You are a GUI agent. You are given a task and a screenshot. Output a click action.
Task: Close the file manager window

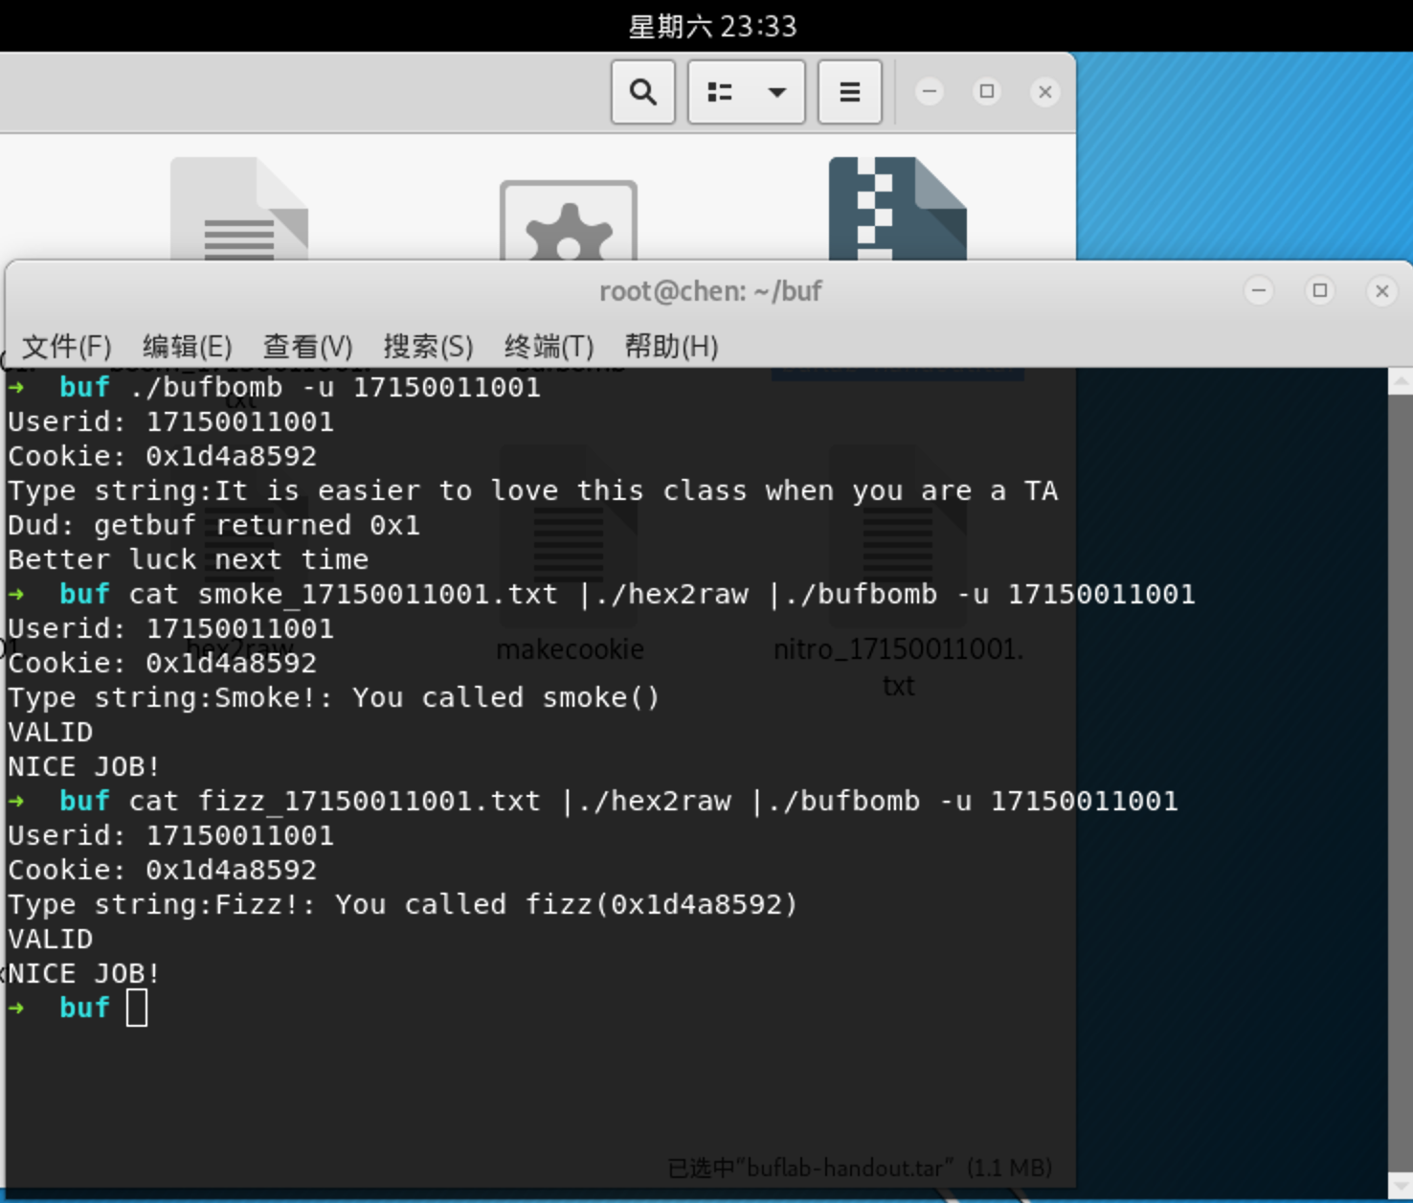pyautogui.click(x=1045, y=92)
